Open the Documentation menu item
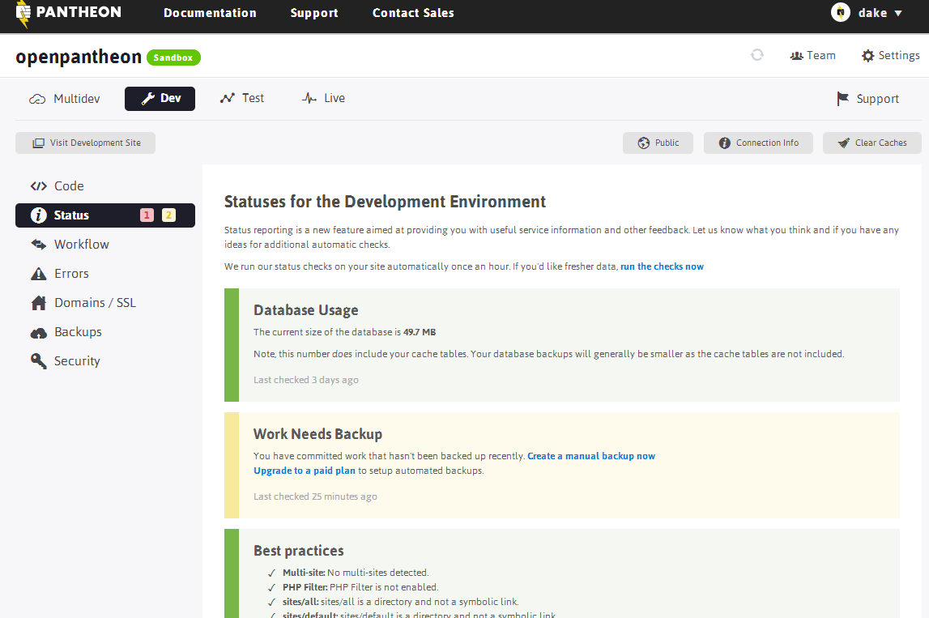Image resolution: width=929 pixels, height=618 pixels. [x=210, y=12]
